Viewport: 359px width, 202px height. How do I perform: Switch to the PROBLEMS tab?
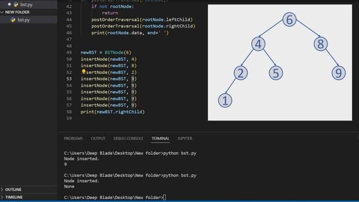tap(73, 139)
